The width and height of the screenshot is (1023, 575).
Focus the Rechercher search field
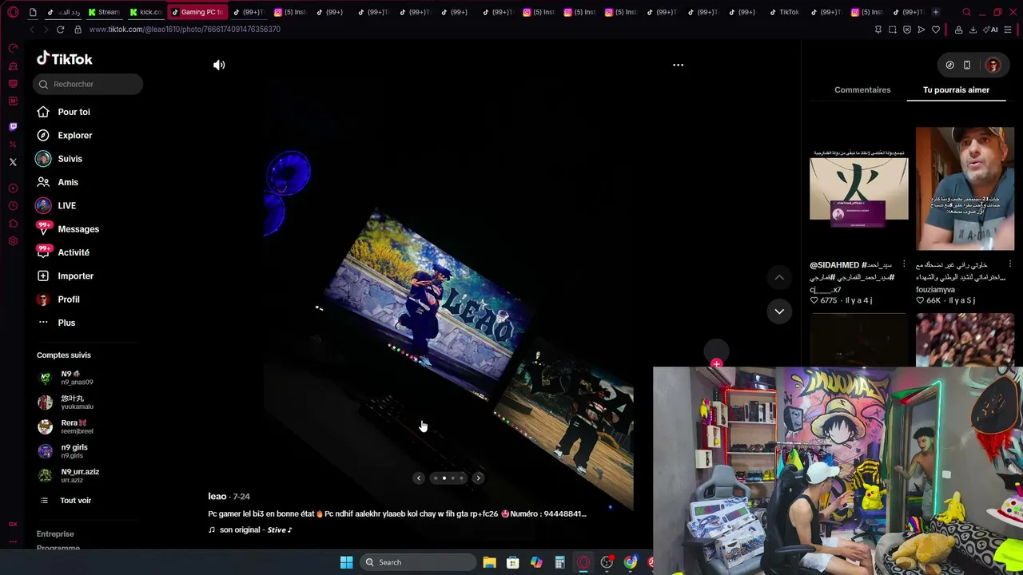click(88, 84)
